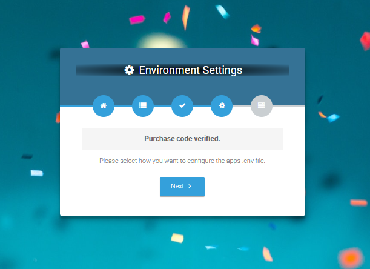Click gray progress line before final step
This screenshot has width=370, height=269.
(x=242, y=106)
